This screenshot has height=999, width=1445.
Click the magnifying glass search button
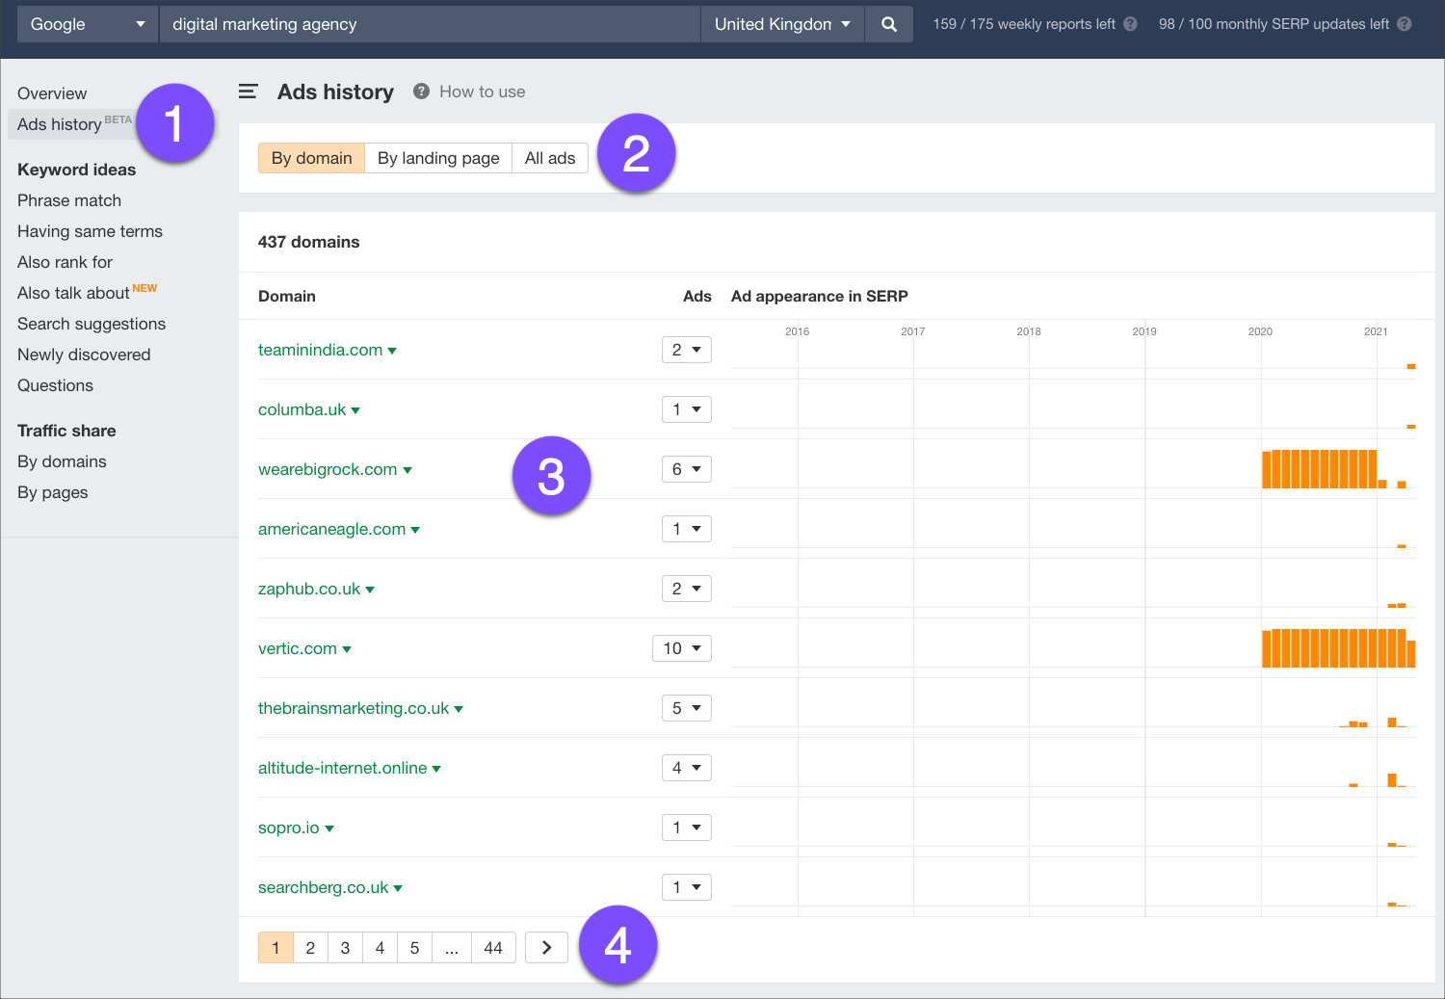(888, 24)
